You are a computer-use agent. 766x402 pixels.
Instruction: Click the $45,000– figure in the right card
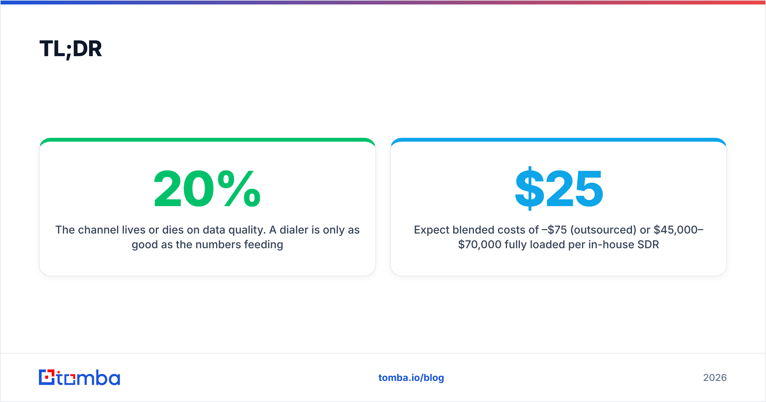pyautogui.click(x=679, y=230)
